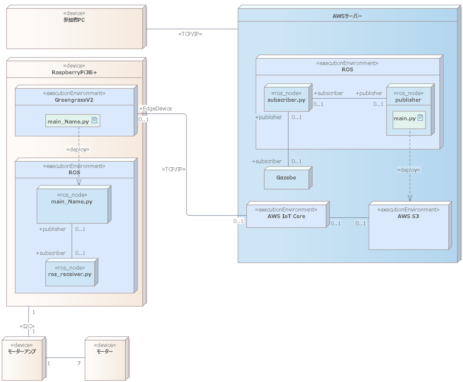Image resolution: width=463 pixels, height=382 pixels.
Task: Click the +EdgeDevice role label
Action: pos(155,109)
